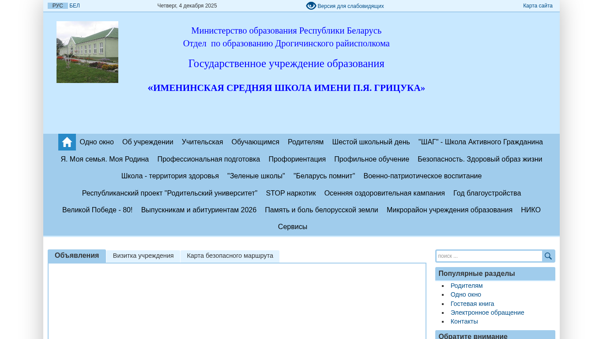Open the Об учреждении menu
Image resolution: width=603 pixels, height=339 pixels.
[x=148, y=142]
